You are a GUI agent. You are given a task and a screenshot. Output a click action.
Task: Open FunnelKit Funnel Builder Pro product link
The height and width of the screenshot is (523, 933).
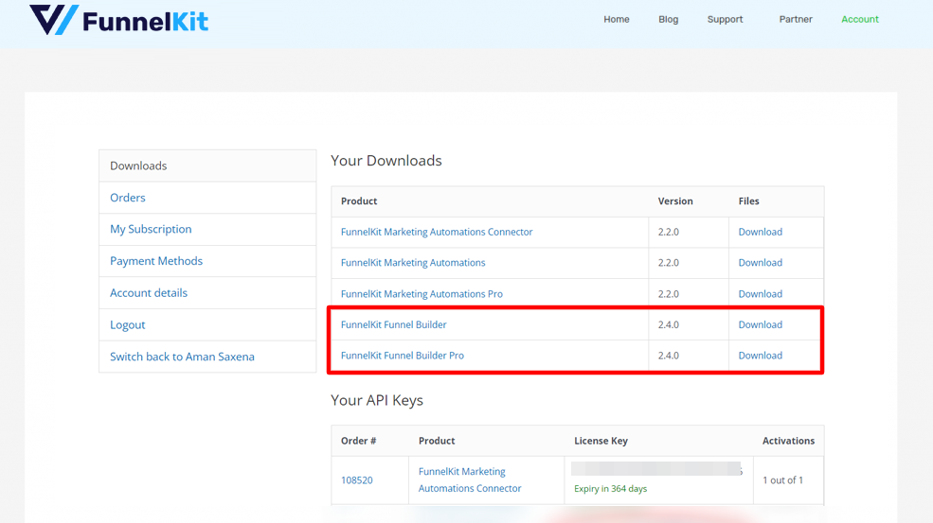(403, 356)
